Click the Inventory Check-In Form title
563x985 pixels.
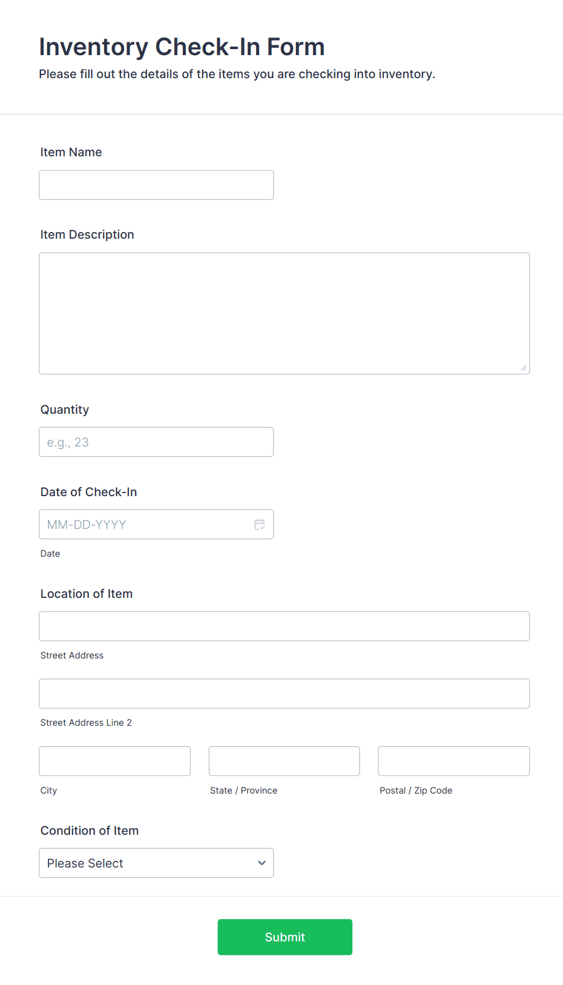point(182,46)
